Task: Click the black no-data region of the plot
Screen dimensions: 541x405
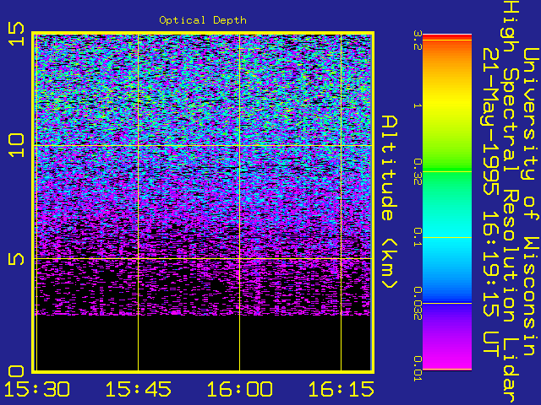Action: click(204, 343)
